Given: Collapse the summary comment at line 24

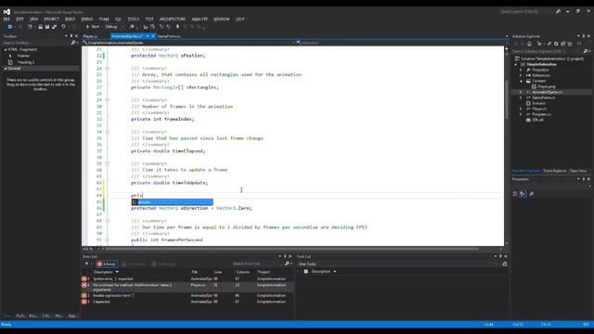Looking at the screenshot, I should [x=108, y=69].
